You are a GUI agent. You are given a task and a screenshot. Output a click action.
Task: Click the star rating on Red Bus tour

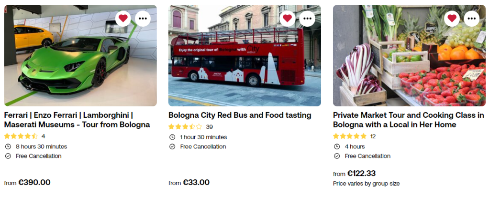click(x=185, y=127)
